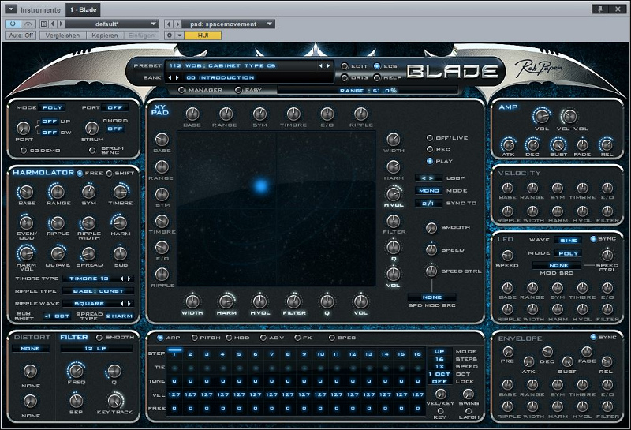Open the SPD MOD SRC NONE selector
The height and width of the screenshot is (430, 631).
pyautogui.click(x=432, y=297)
